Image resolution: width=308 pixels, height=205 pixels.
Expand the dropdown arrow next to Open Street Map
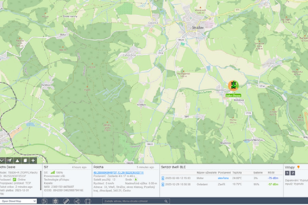35,201
